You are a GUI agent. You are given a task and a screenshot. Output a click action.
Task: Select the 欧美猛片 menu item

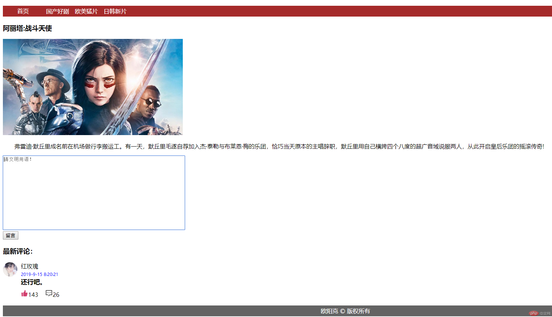(86, 11)
